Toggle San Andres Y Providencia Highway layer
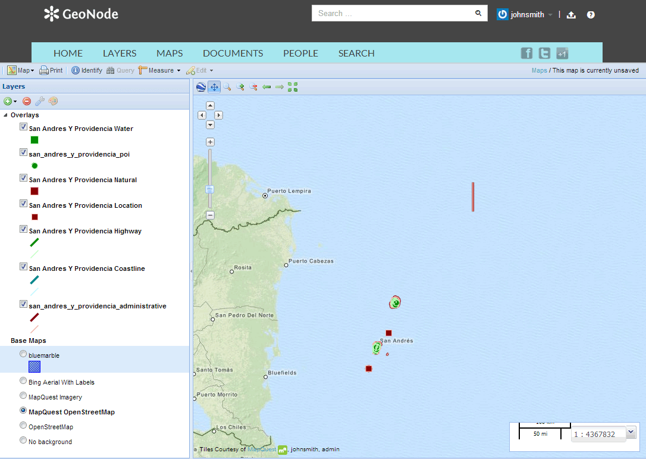 tap(23, 229)
